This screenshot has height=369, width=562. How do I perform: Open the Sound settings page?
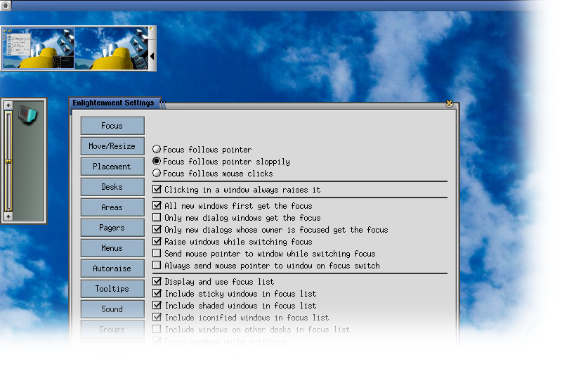[112, 309]
